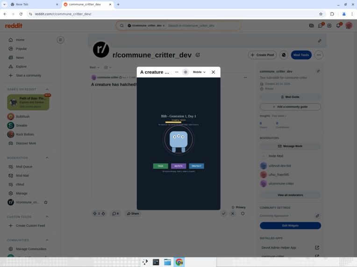Open the Path of Baa game card
357x267 pixels.
(28, 102)
